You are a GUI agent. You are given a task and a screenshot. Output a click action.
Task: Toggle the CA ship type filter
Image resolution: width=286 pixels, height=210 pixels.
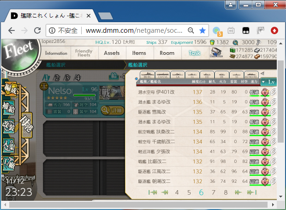click(x=178, y=75)
